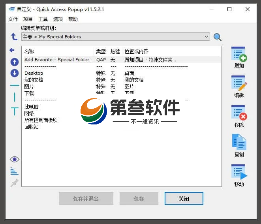Click the 关闭 button
The image size is (261, 224).
click(x=184, y=199)
